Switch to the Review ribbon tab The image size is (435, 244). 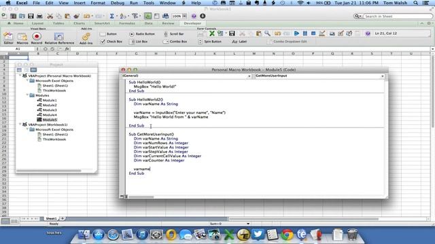(168, 23)
